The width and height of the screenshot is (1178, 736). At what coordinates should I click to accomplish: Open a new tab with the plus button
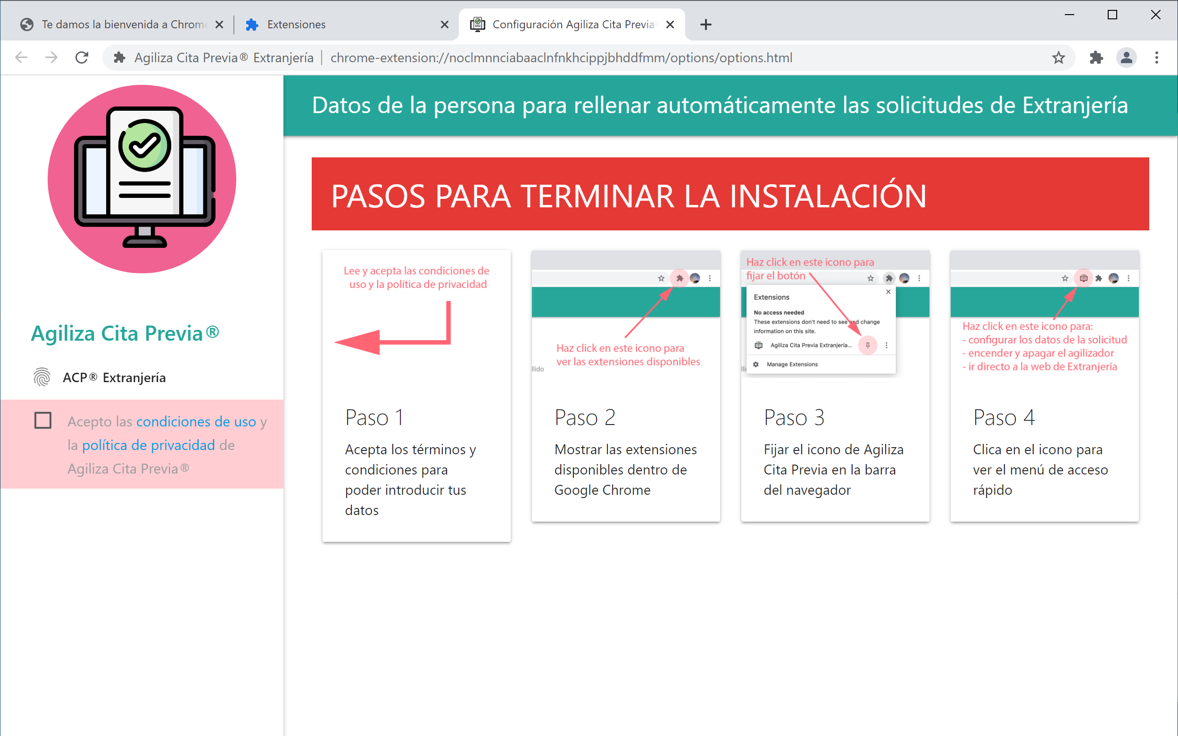click(x=705, y=25)
